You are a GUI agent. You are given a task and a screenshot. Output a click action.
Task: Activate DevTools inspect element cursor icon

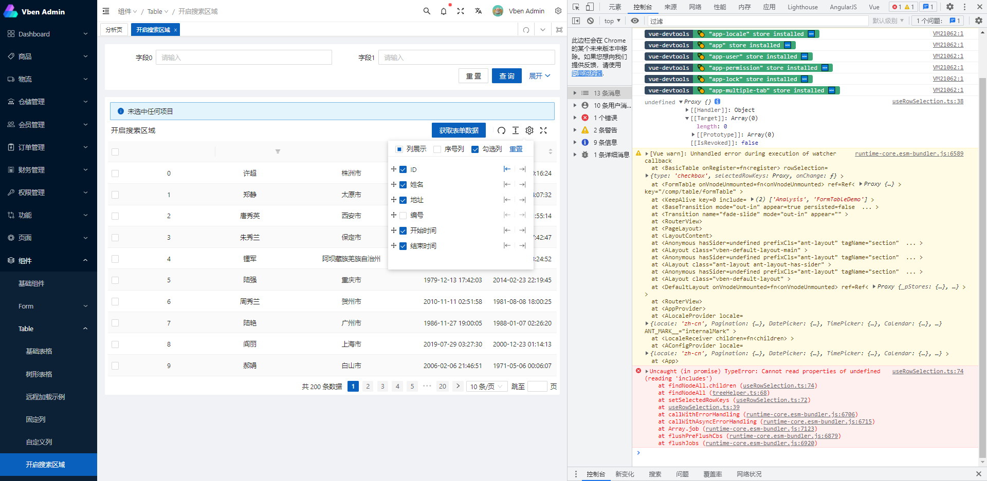576,7
